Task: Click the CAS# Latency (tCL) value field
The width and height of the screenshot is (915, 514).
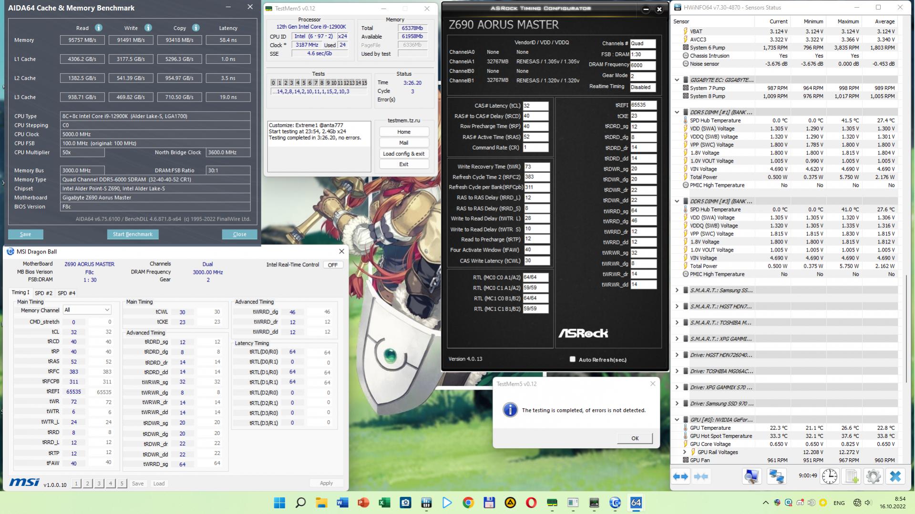Action: tap(535, 106)
